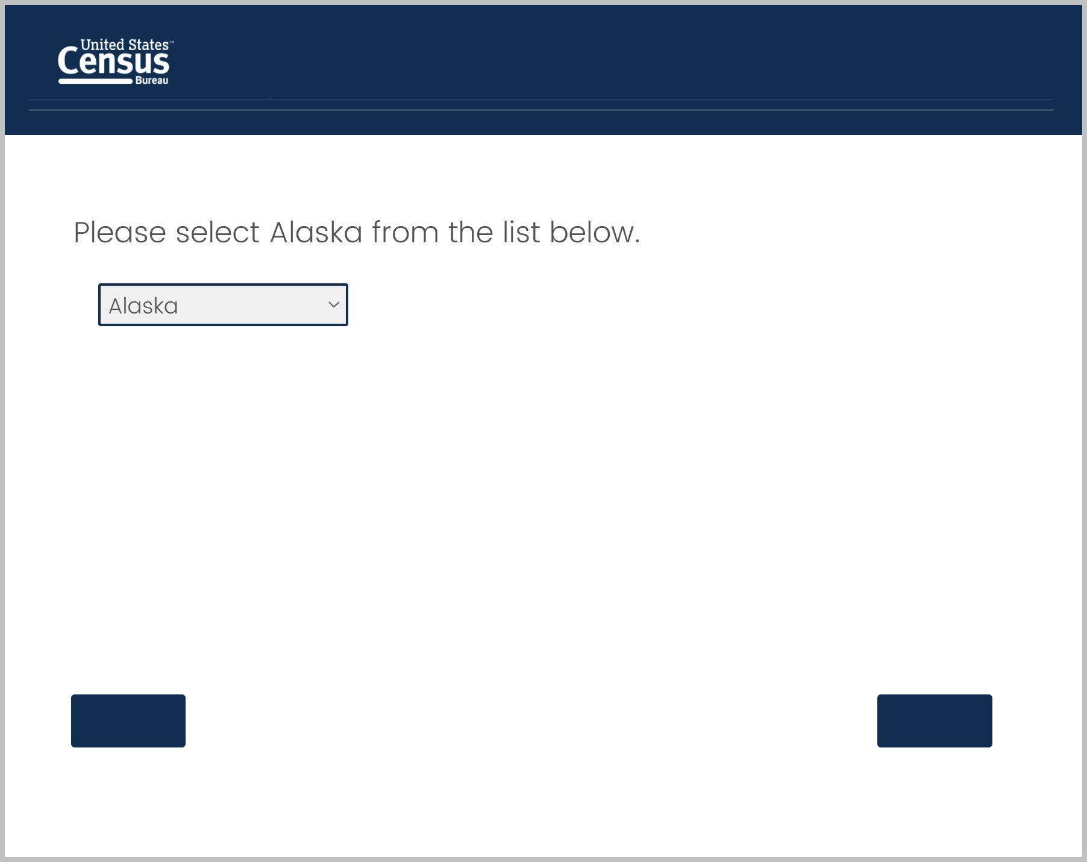Open the state selection dropdown
The image size is (1087, 862).
click(223, 304)
